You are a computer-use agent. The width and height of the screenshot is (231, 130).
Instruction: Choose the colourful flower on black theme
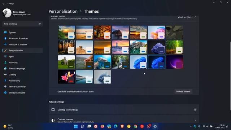66,77
